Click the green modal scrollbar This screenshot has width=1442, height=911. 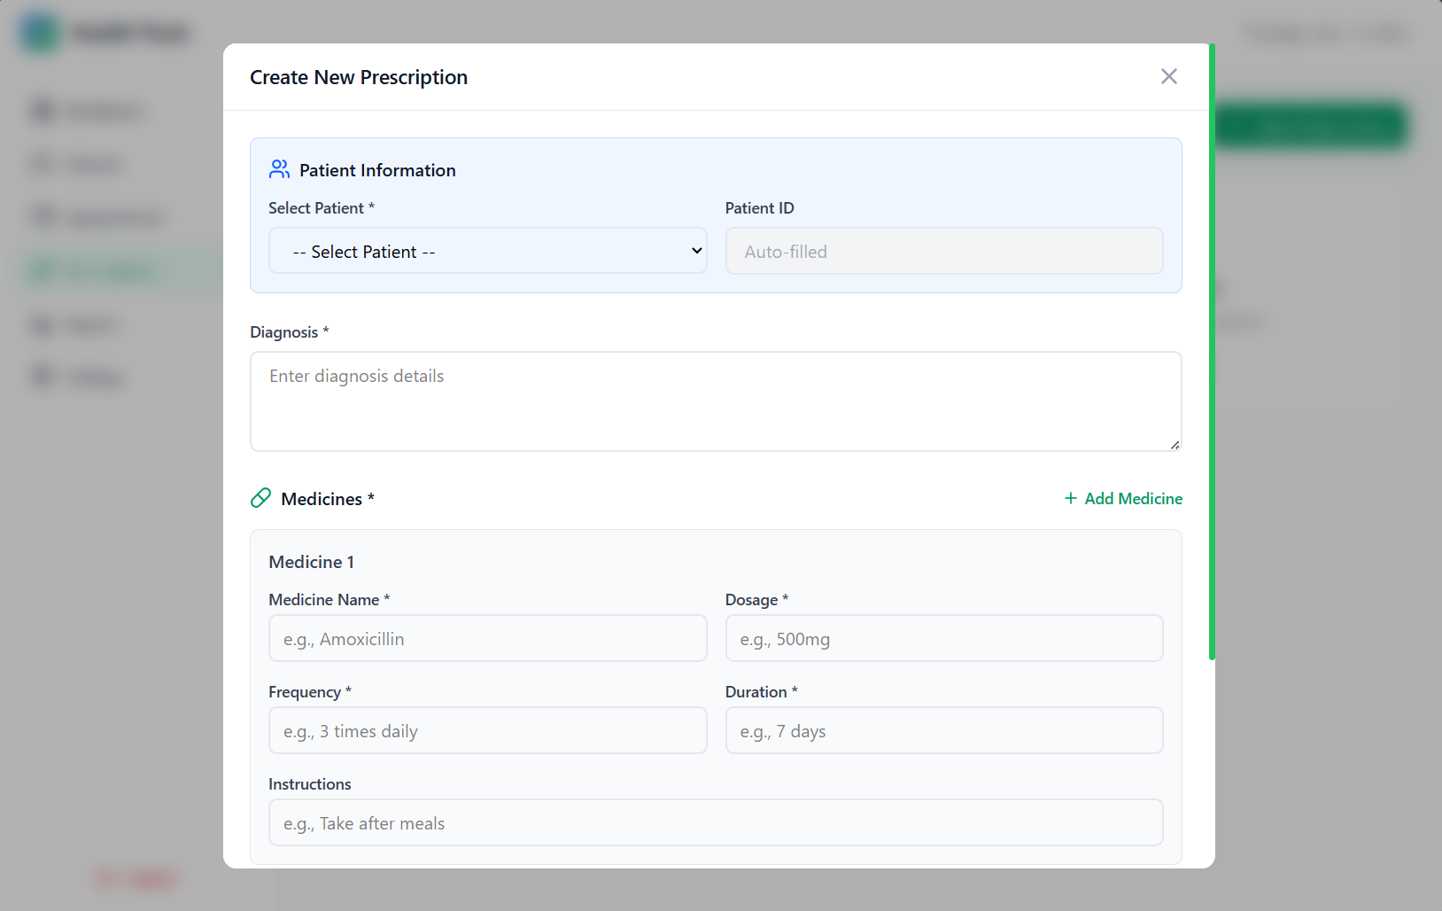(x=1211, y=354)
